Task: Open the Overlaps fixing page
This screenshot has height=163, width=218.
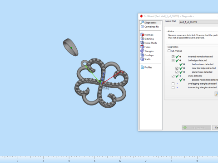Action: 147,55
